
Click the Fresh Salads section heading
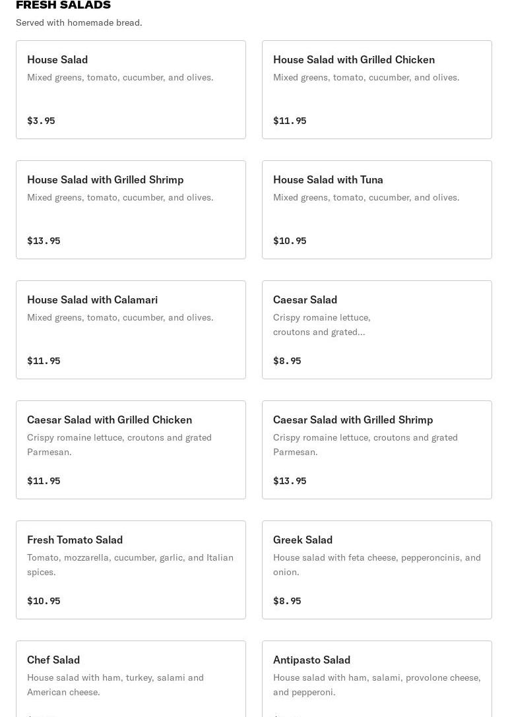point(63,5)
